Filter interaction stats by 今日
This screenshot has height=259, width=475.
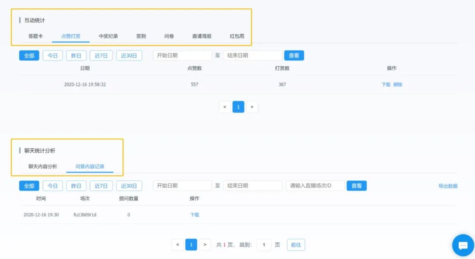(x=52, y=56)
